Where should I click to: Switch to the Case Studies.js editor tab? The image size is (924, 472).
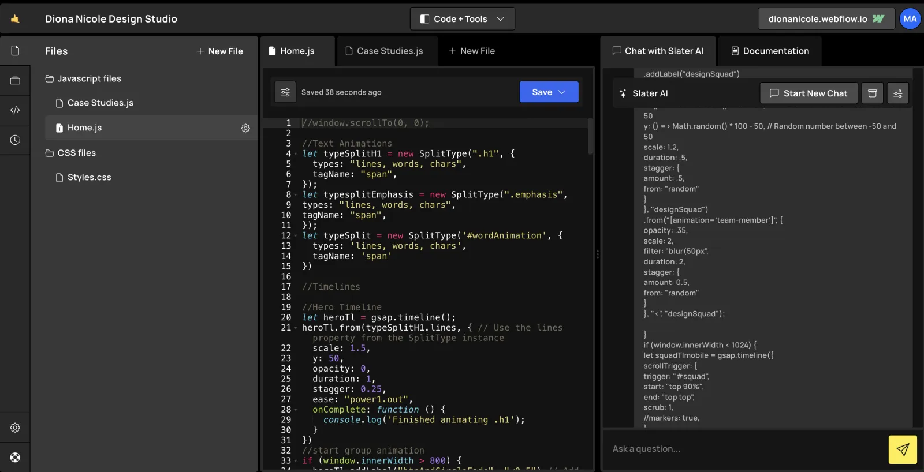point(388,51)
